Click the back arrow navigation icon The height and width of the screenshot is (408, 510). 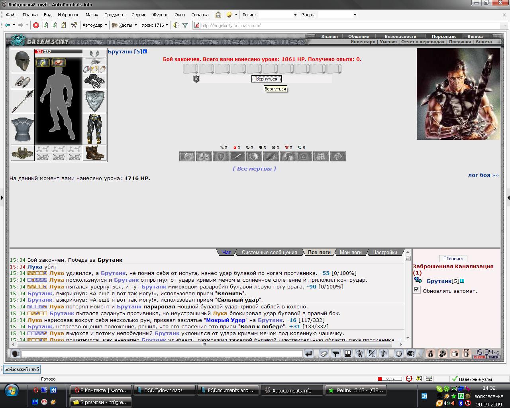(8, 25)
